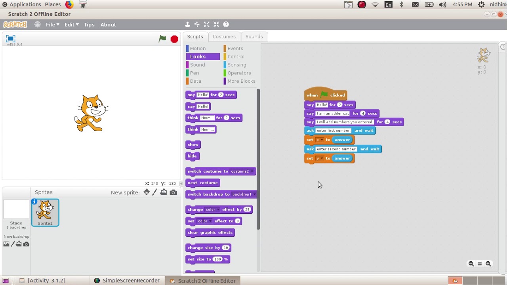
Task: Click the cat sprite on stage
Action: click(x=91, y=113)
